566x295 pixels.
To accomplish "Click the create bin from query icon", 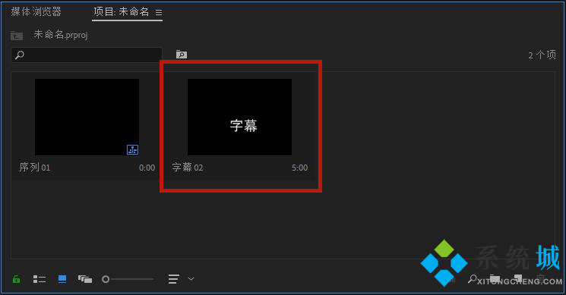I will 182,55.
